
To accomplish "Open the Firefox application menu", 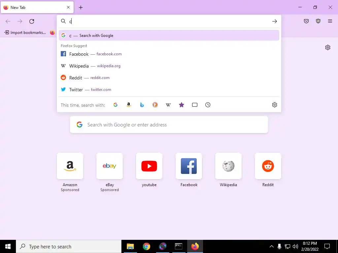I will [x=330, y=21].
